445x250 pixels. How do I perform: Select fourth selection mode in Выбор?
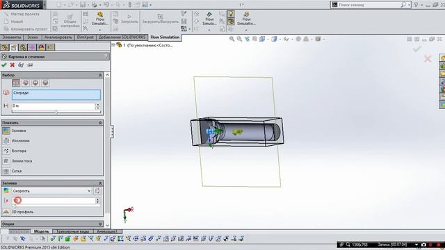point(45,83)
